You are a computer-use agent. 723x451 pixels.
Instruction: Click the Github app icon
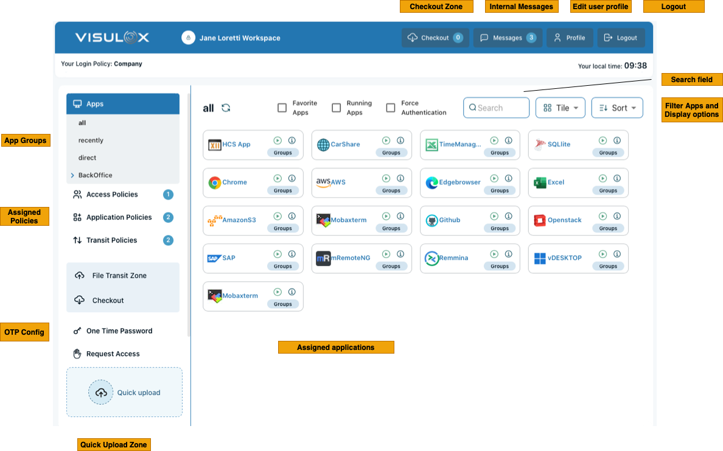point(431,220)
